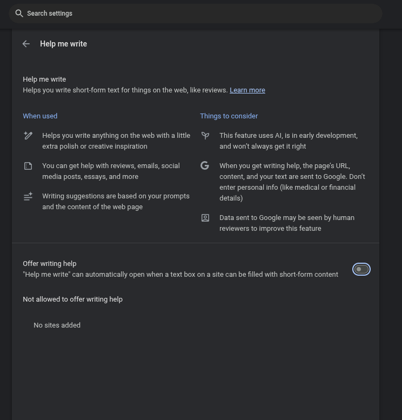
Task: Click the 'Not allowed to offer writing help' heading
Action: (72, 299)
